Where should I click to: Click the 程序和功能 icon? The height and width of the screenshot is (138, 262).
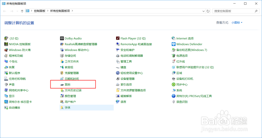click(x=6, y=56)
